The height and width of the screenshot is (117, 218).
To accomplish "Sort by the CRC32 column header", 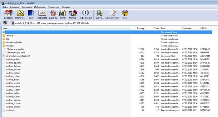I will pyautogui.click(x=206, y=28).
